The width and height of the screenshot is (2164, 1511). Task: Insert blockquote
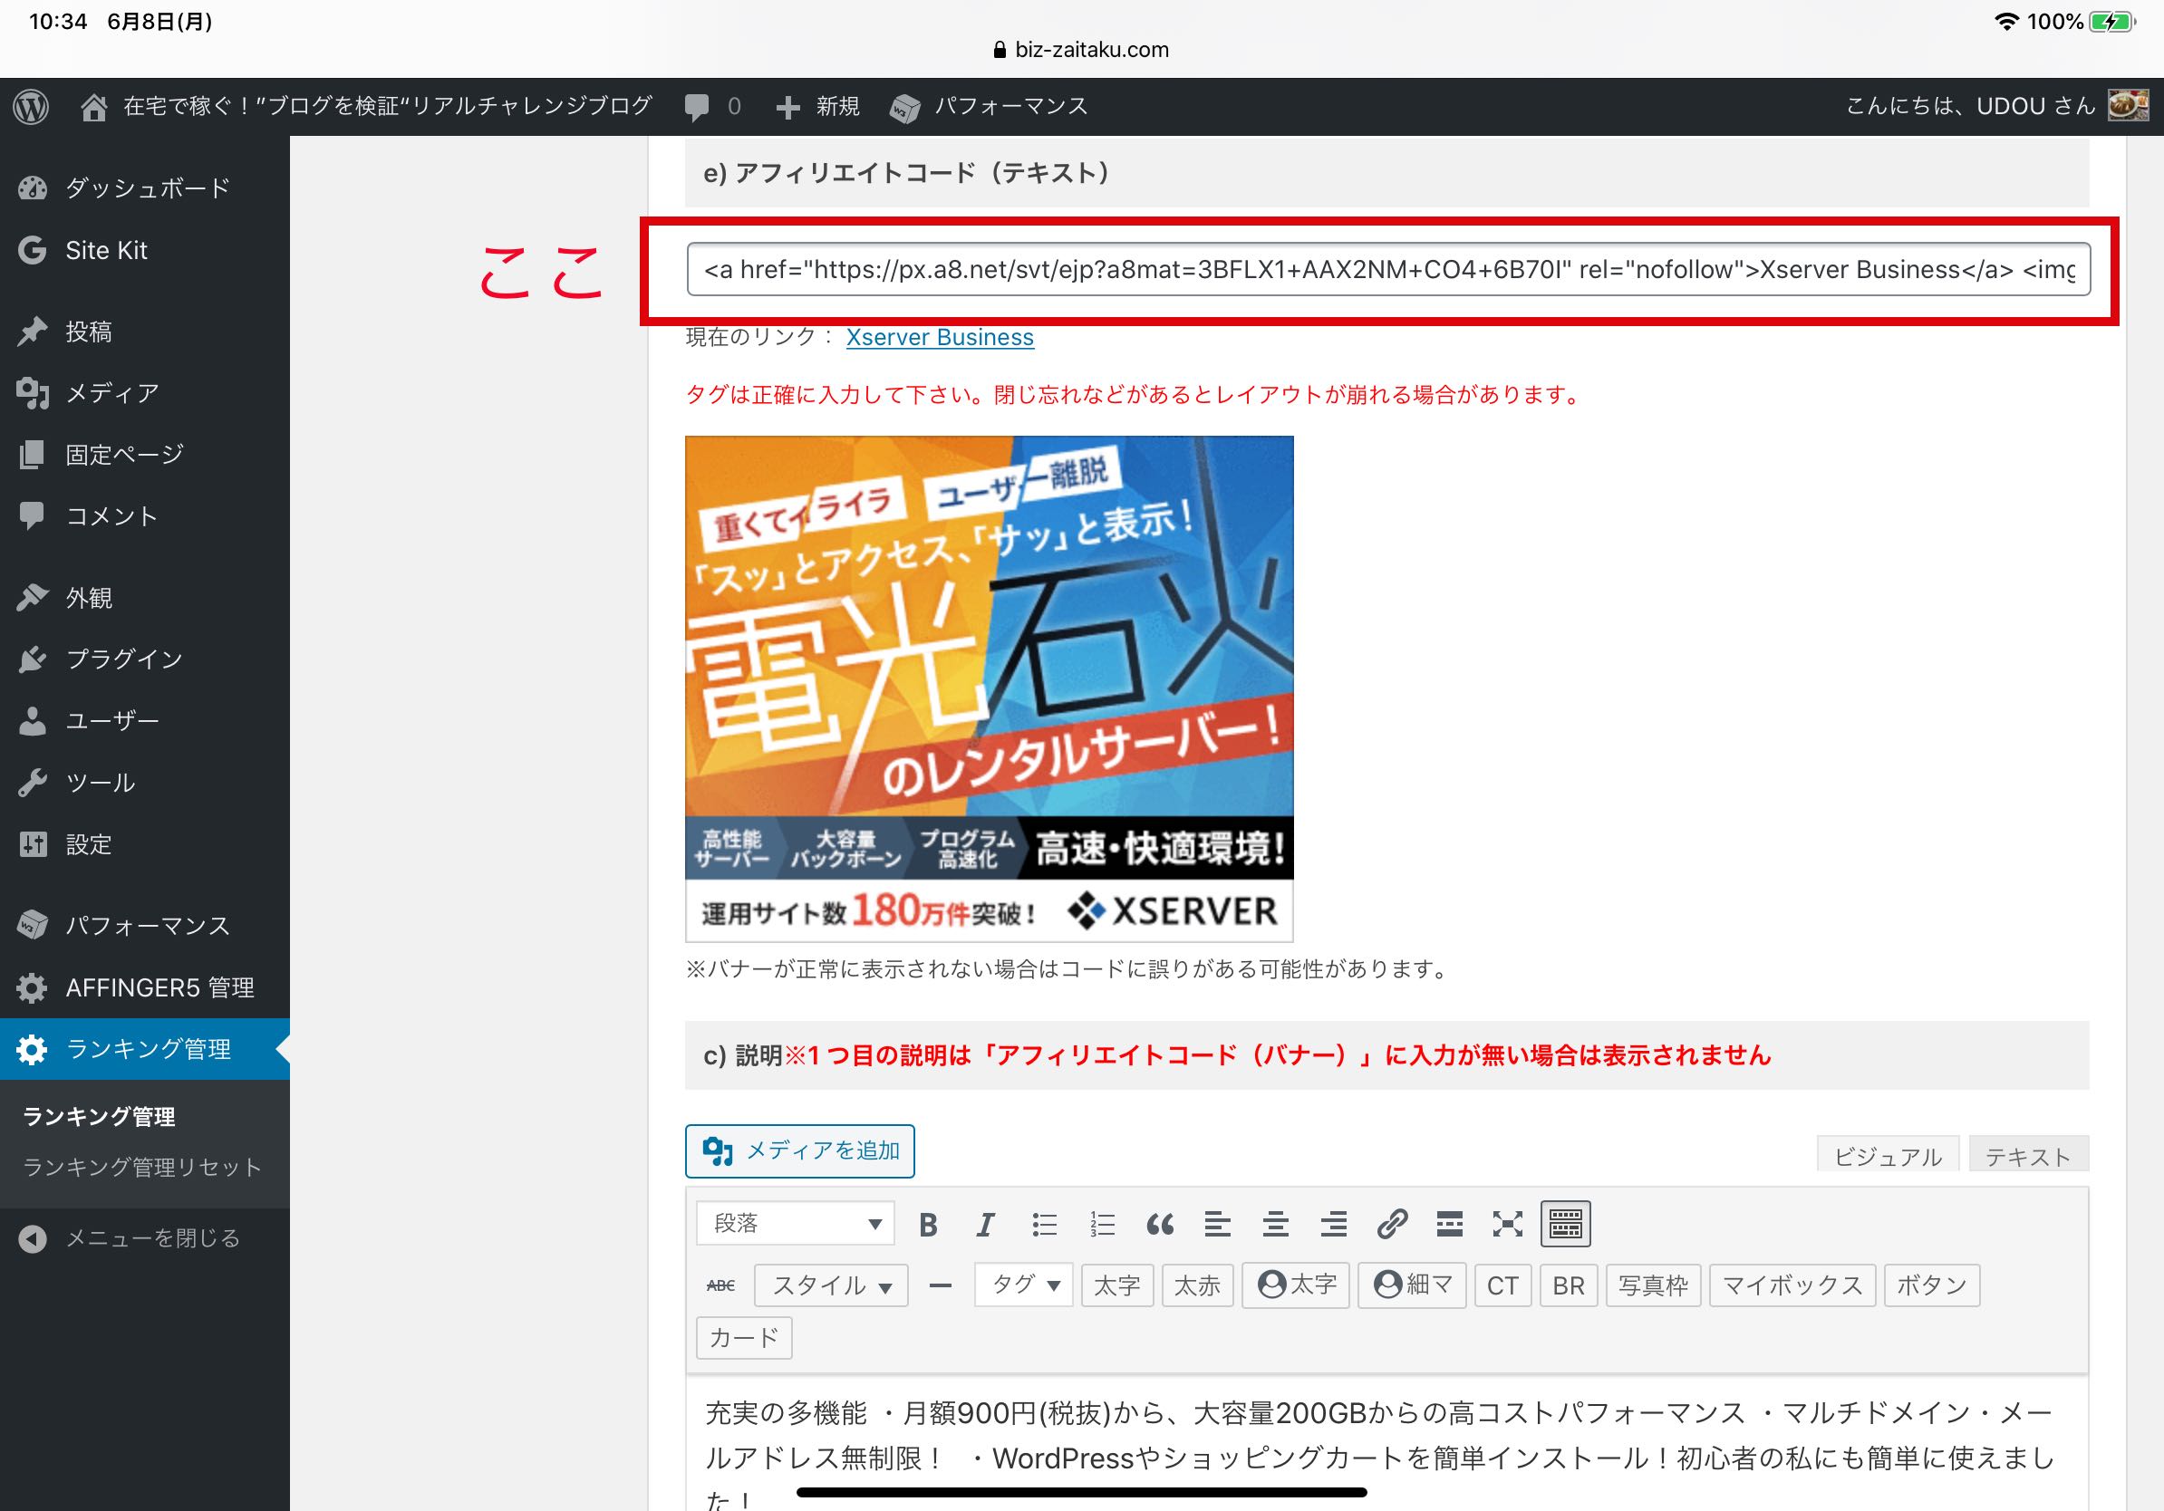1159,1224
